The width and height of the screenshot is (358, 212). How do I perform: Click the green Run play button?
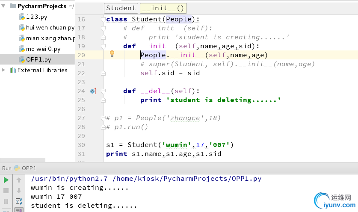click(6, 180)
